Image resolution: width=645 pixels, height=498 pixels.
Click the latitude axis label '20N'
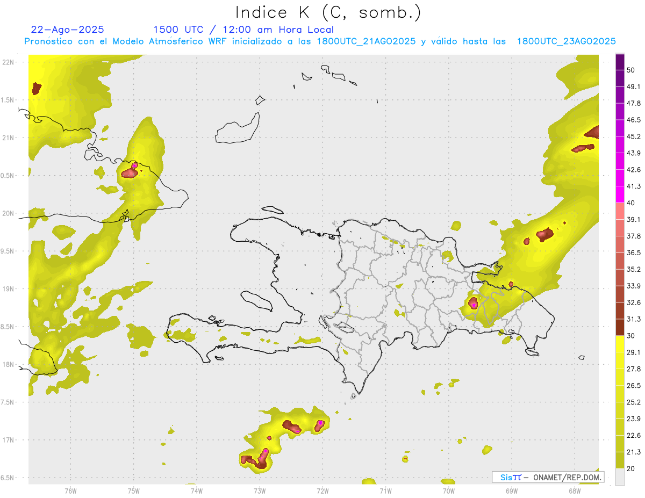click(x=9, y=213)
